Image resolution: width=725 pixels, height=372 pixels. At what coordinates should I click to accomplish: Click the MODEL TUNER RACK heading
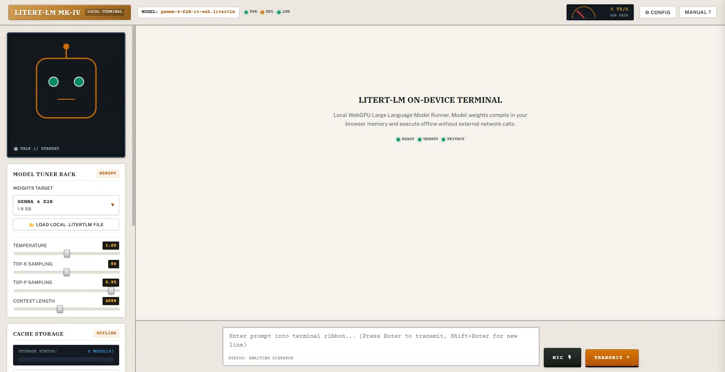pos(44,174)
